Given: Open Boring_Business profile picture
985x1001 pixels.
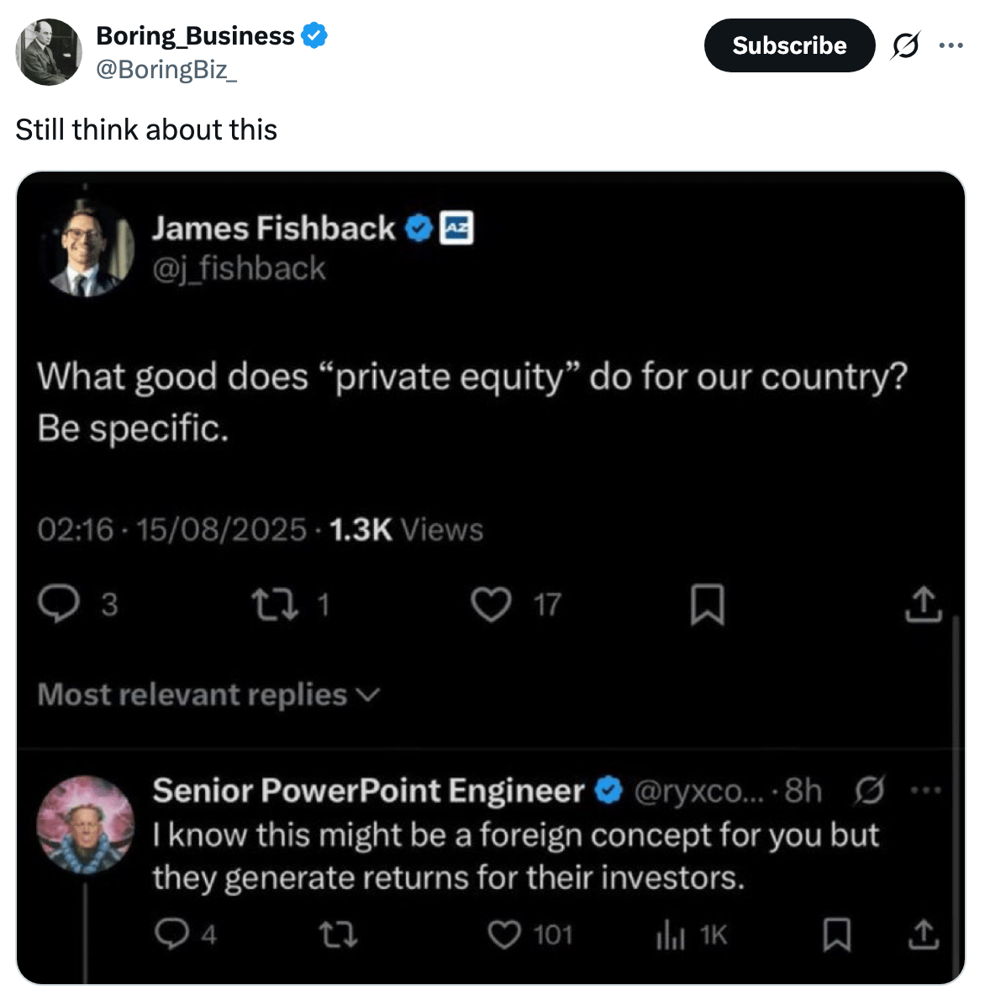Looking at the screenshot, I should (49, 52).
